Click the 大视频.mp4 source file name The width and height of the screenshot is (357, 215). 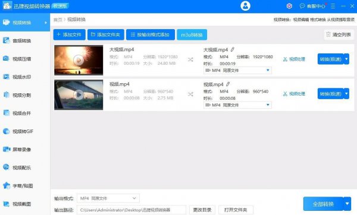(x=121, y=49)
